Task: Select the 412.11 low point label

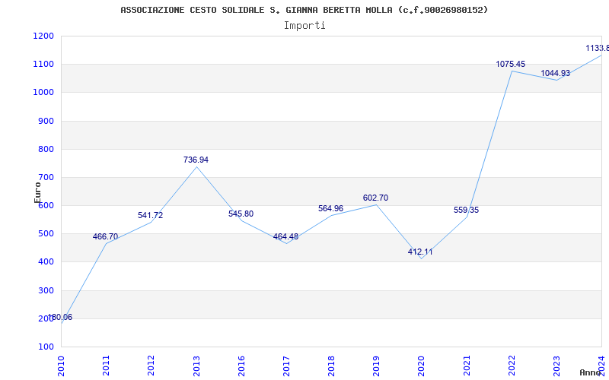Action: 420,252
